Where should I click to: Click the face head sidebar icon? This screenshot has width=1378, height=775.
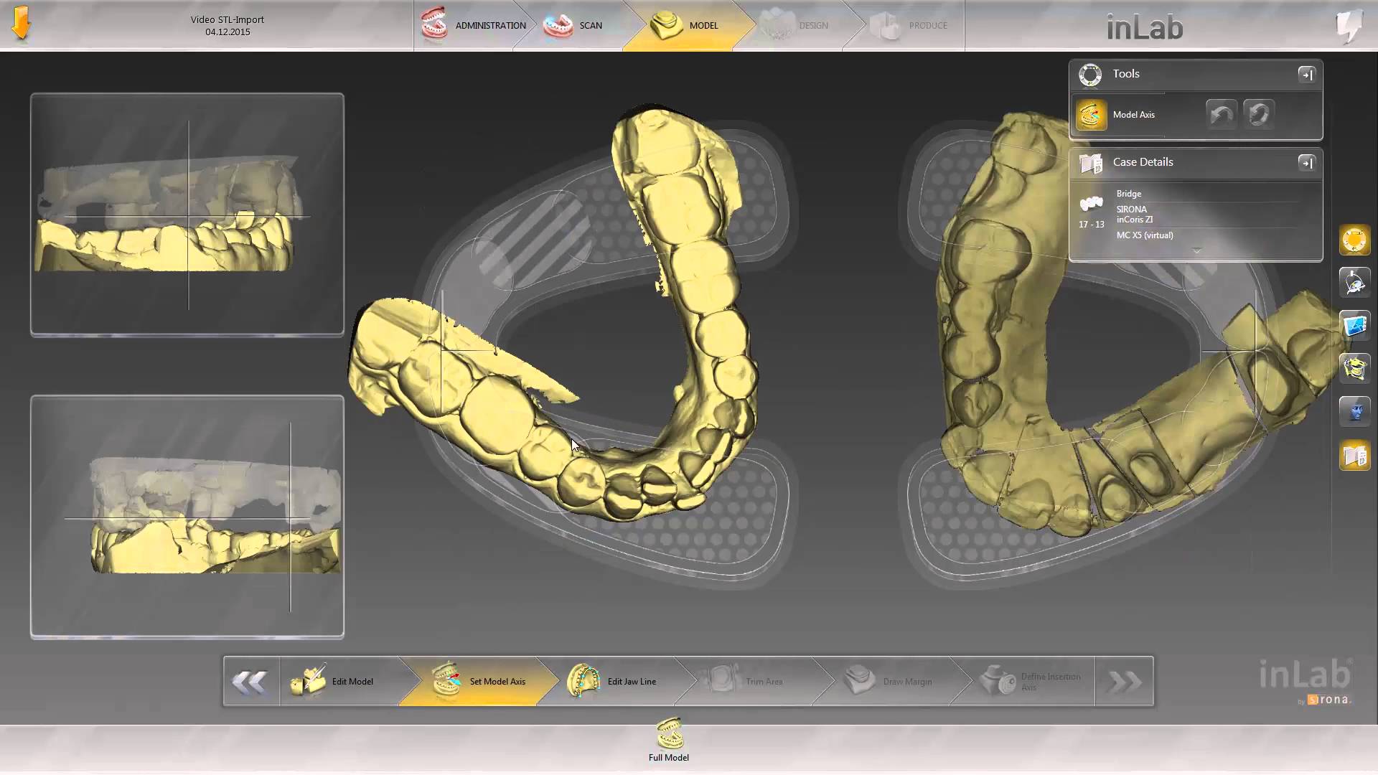(x=1354, y=412)
